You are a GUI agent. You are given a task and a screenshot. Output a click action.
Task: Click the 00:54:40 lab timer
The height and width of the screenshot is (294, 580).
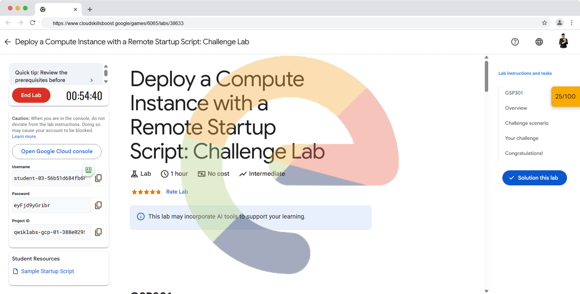pyautogui.click(x=84, y=96)
